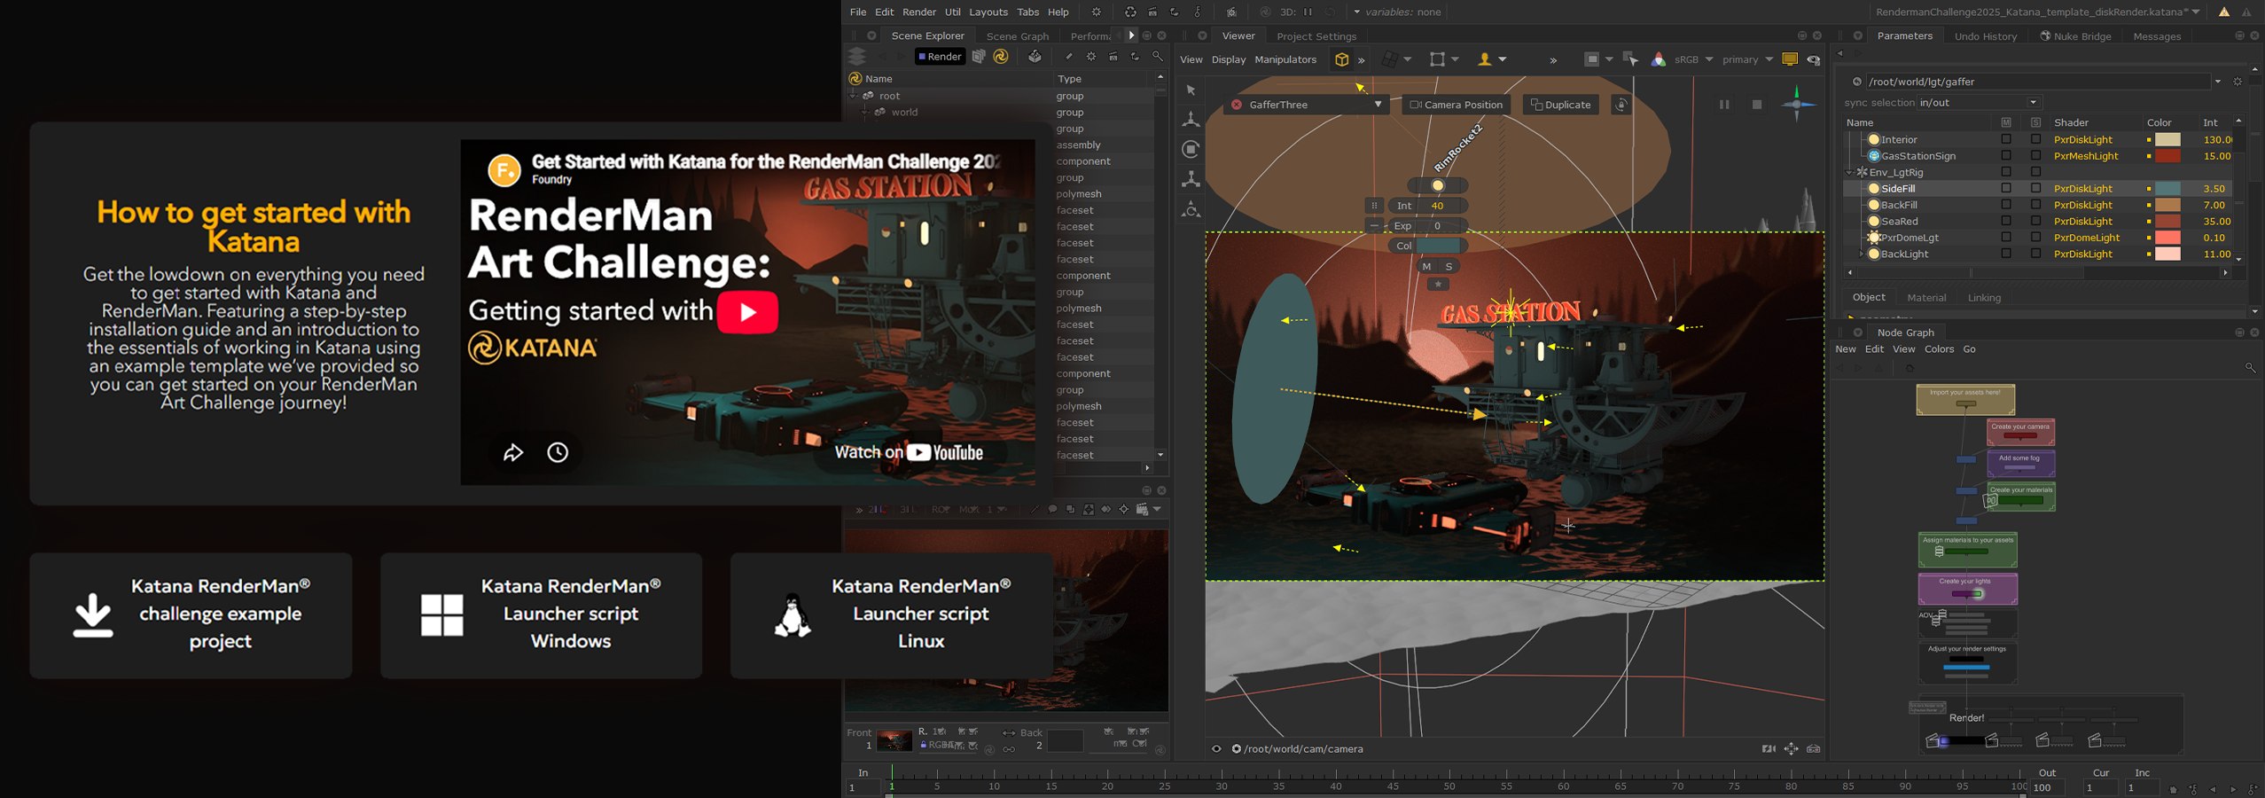The image size is (2265, 798).
Task: Open the sRGB colorspace dropdown
Action: [1694, 59]
